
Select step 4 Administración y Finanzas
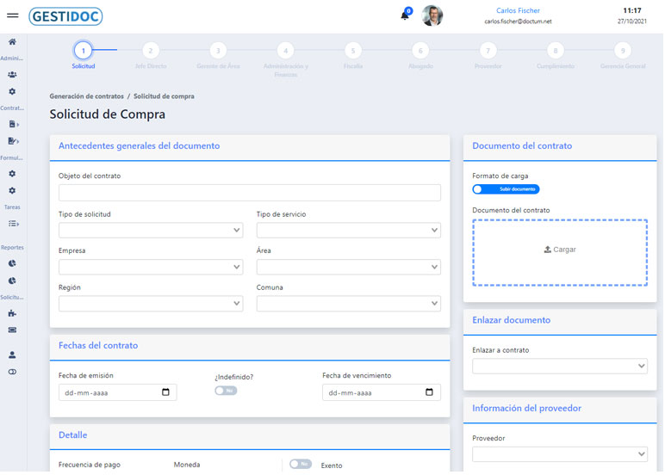tap(285, 51)
